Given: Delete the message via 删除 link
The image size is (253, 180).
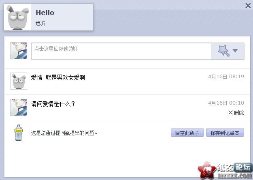Looking at the screenshot, I should pyautogui.click(x=239, y=113).
